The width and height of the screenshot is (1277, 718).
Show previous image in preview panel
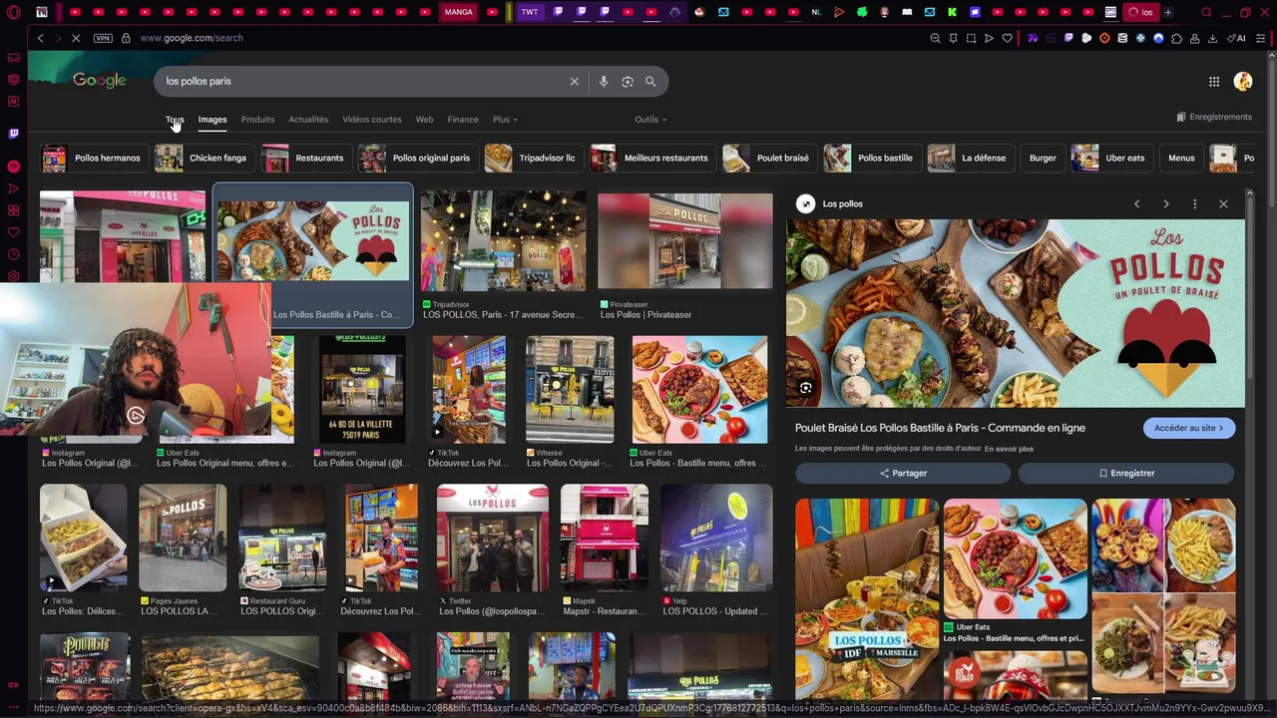(1136, 204)
